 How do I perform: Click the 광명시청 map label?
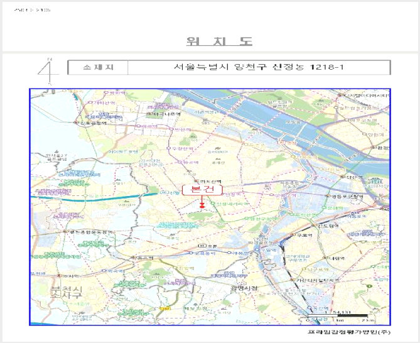pos(244,288)
